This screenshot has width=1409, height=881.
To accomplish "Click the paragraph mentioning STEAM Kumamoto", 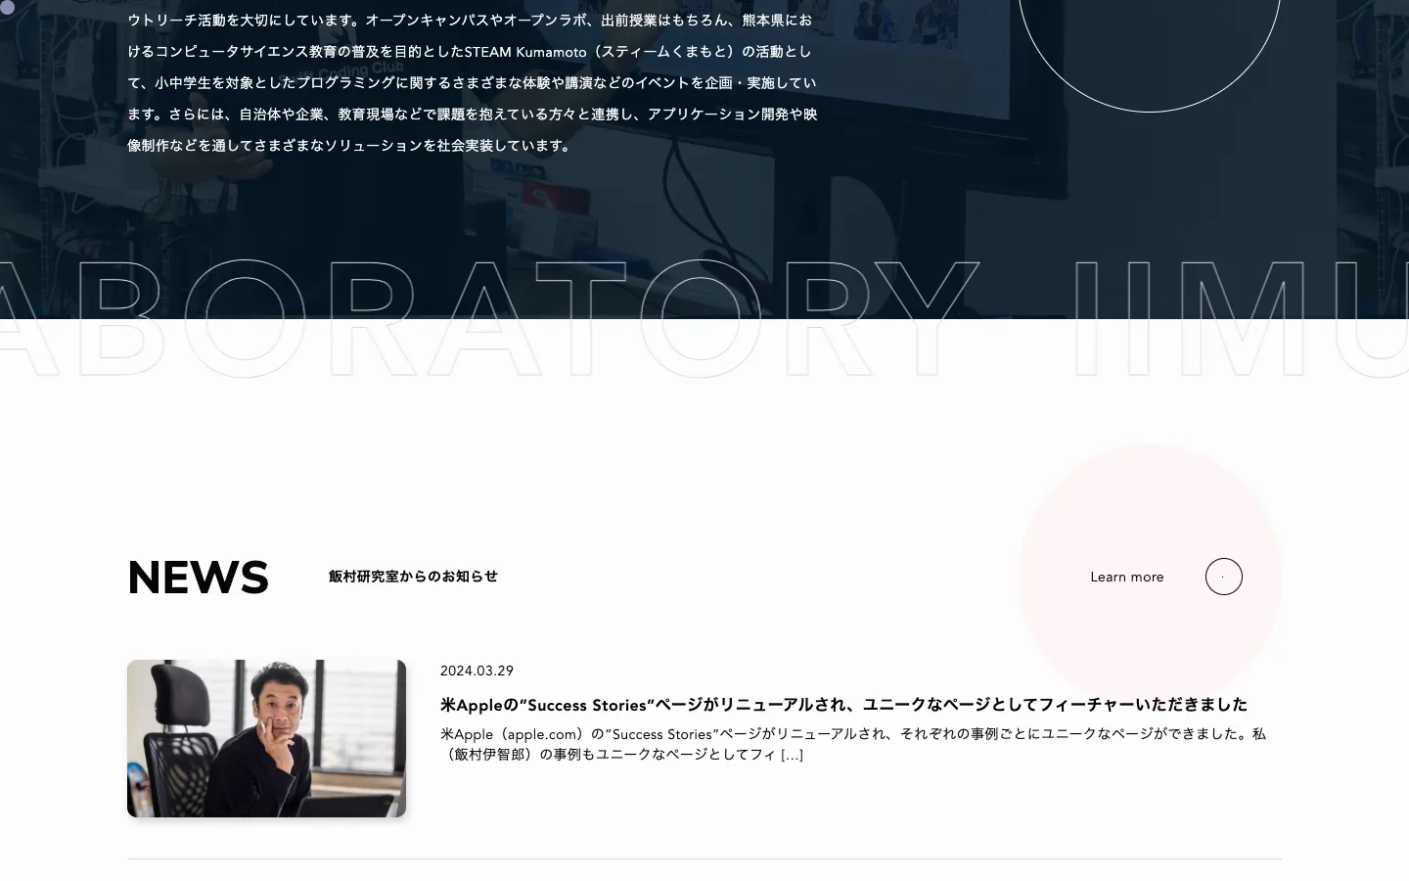I will (x=473, y=82).
